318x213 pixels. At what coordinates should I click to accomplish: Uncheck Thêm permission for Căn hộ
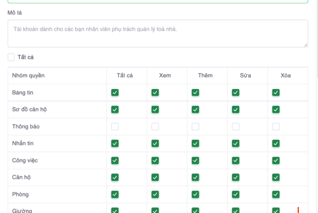[x=195, y=177]
